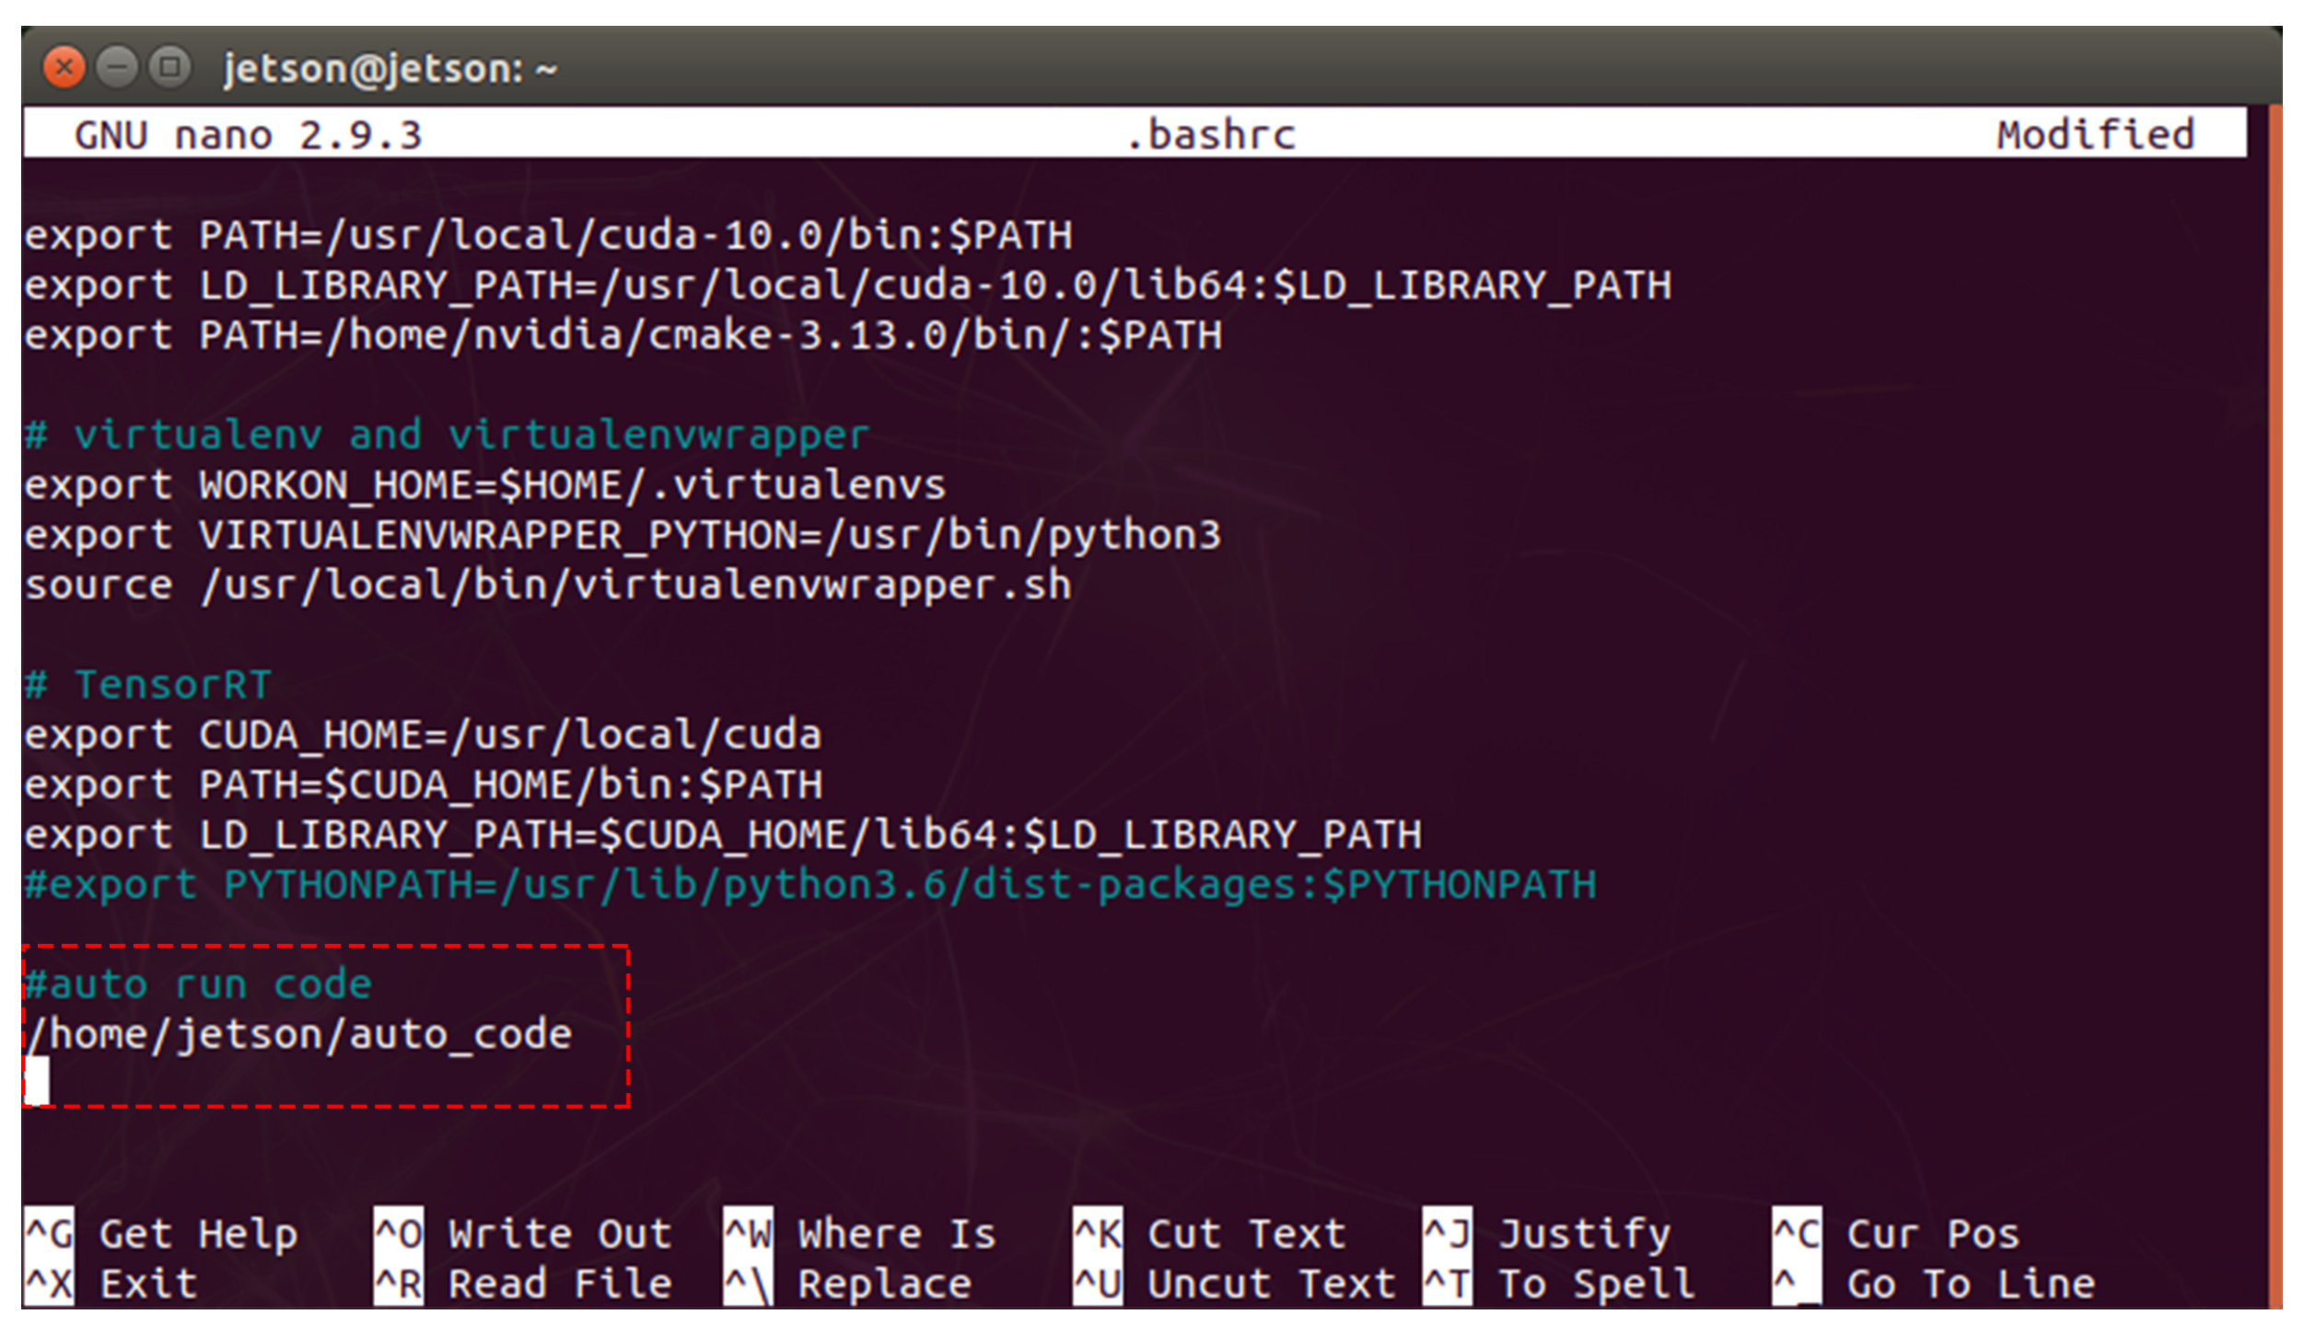Minimize the jetson terminal window
The height and width of the screenshot is (1338, 2304).
pyautogui.click(x=117, y=67)
